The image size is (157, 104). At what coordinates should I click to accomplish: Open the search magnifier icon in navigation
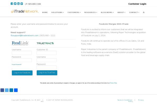[144, 12]
